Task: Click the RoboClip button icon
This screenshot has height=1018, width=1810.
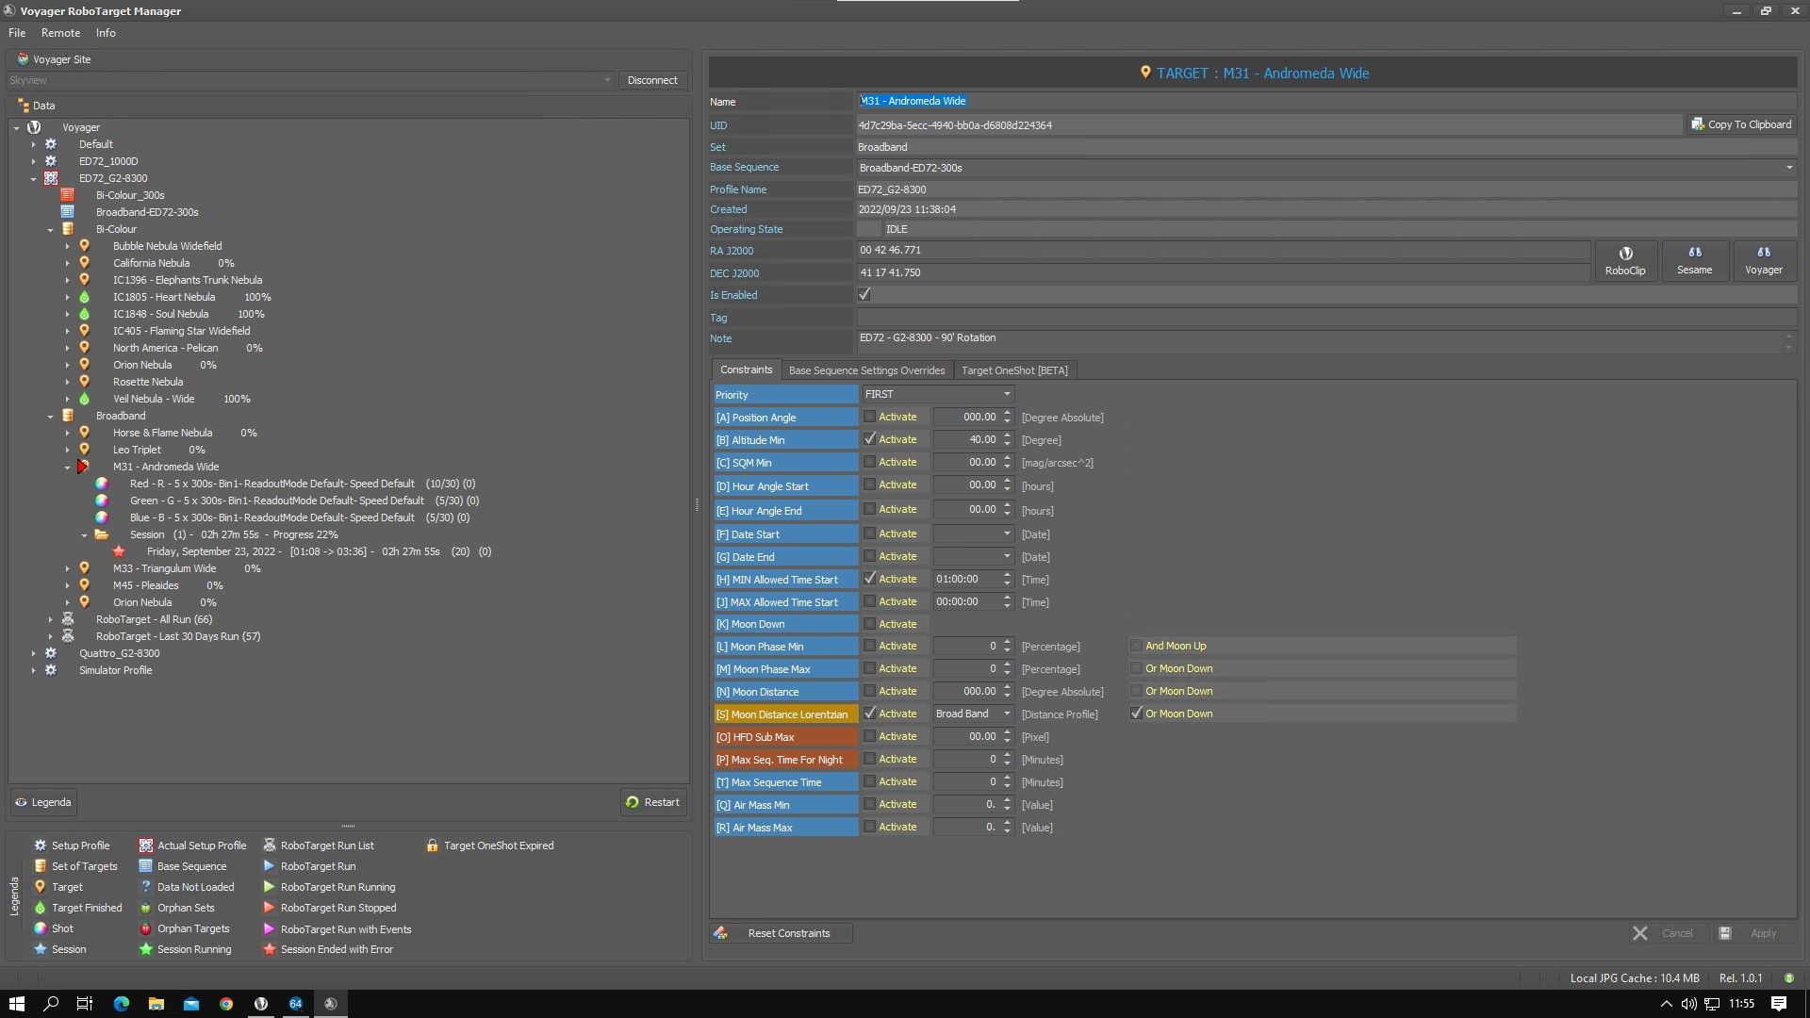Action: coord(1625,253)
